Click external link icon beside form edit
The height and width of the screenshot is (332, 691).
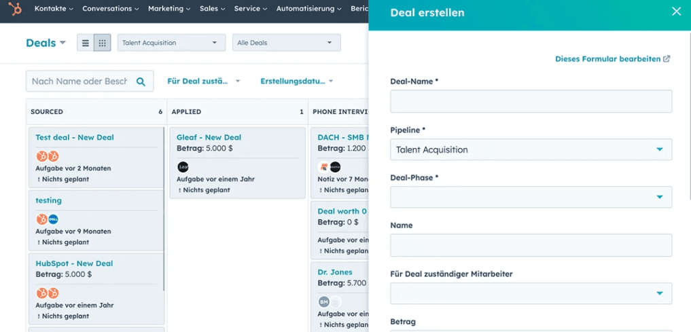point(667,59)
